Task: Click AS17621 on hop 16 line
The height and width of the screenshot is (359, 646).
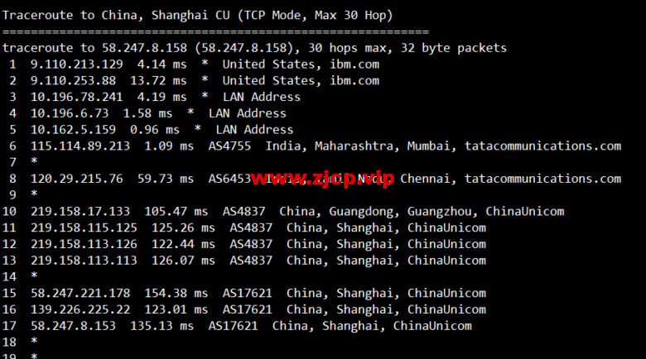Action: coord(247,309)
